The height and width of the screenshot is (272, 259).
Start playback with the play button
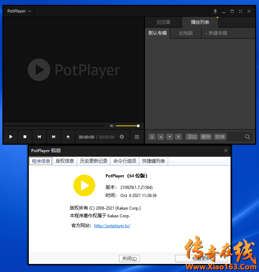[x=11, y=137]
